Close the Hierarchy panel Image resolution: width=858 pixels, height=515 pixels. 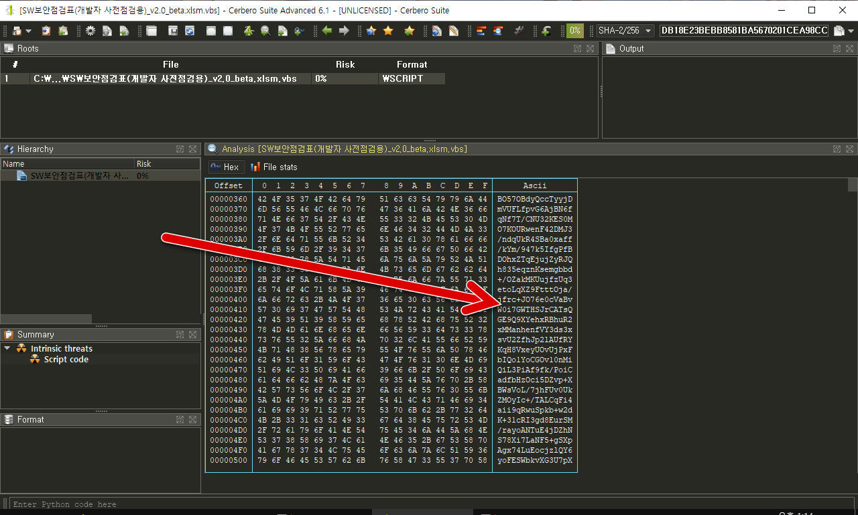click(x=192, y=149)
